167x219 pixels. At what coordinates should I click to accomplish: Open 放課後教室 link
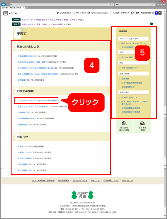[x=22, y=124]
